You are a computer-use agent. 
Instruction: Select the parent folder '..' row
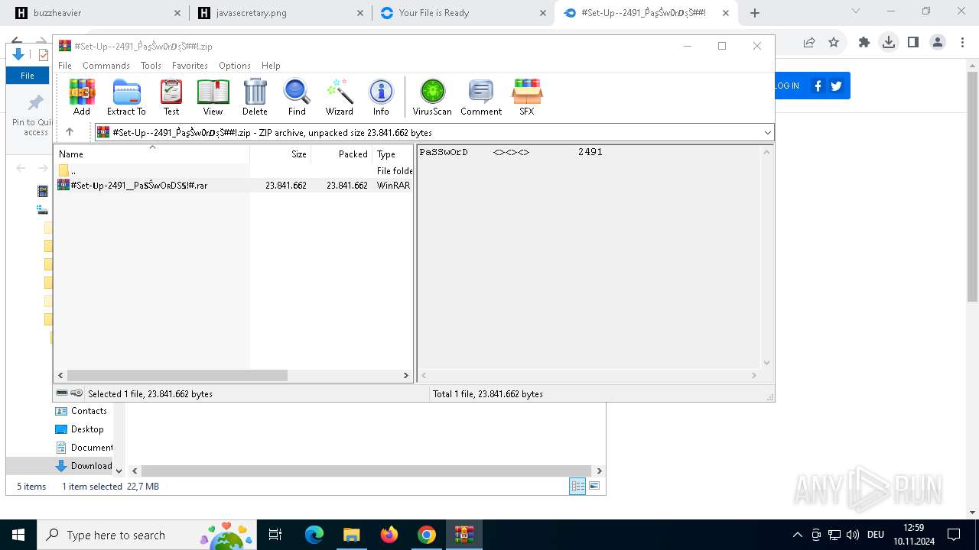(233, 170)
